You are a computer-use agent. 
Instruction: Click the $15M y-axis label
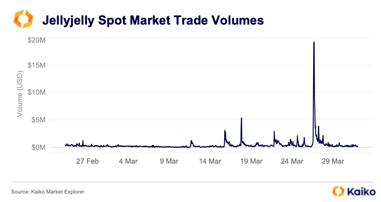(37, 65)
